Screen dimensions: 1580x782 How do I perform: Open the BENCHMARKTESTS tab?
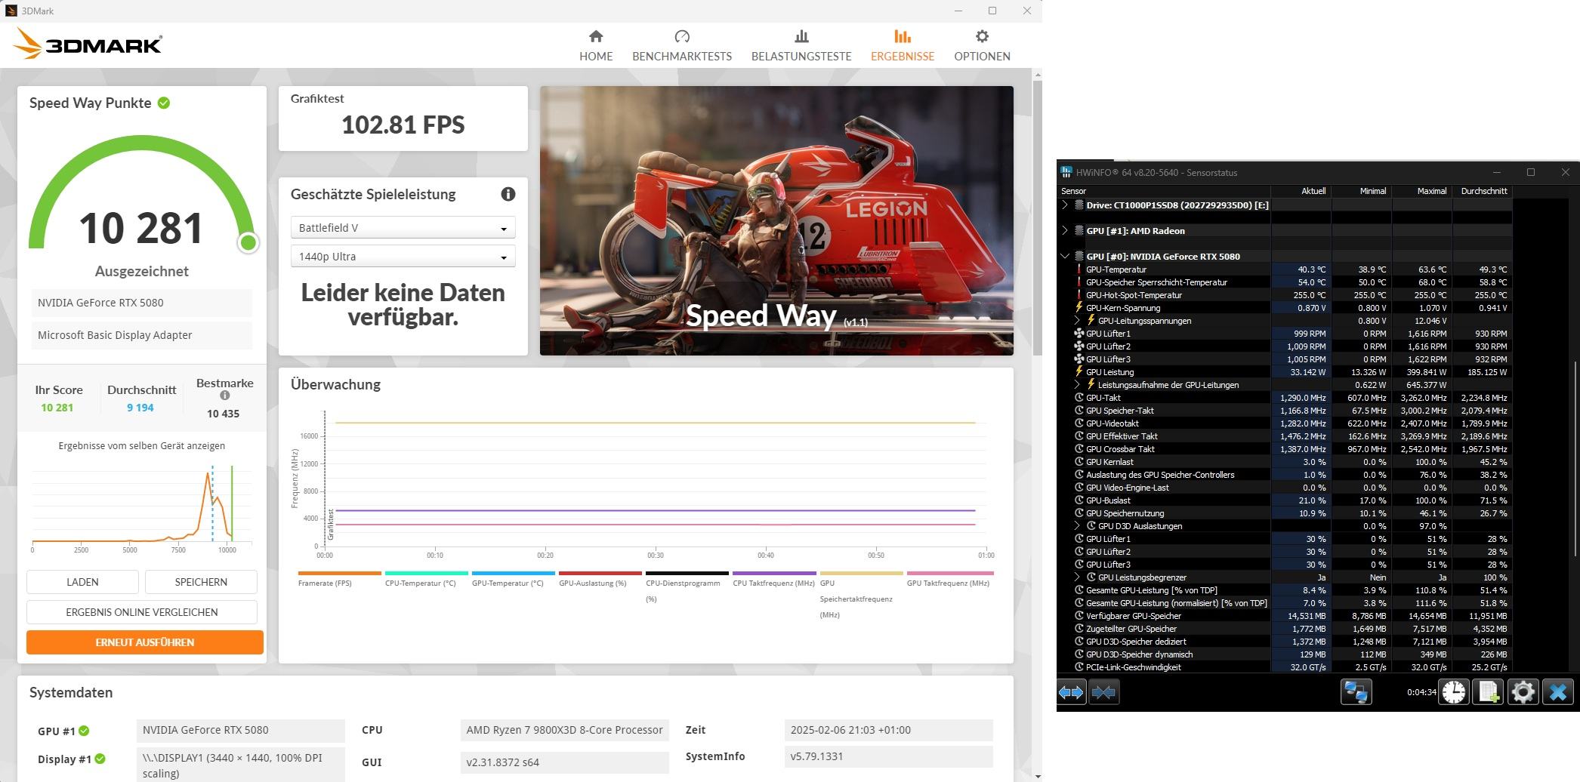682,45
